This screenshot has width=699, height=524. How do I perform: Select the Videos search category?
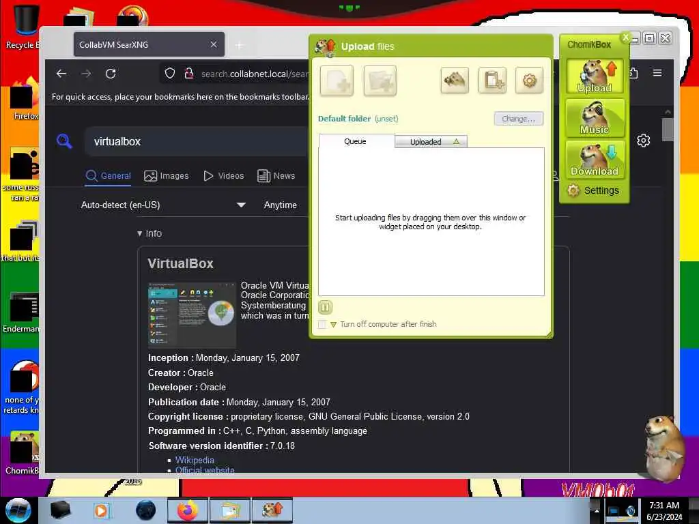[x=224, y=175]
